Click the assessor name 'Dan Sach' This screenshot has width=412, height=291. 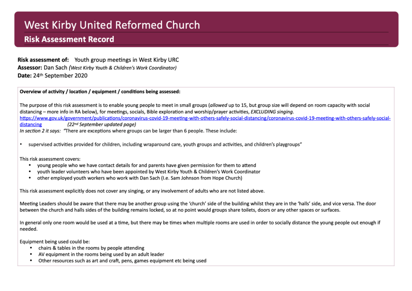(56, 68)
